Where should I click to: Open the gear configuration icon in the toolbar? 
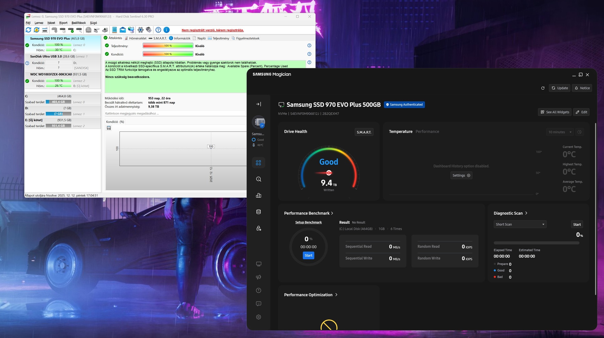(141, 30)
